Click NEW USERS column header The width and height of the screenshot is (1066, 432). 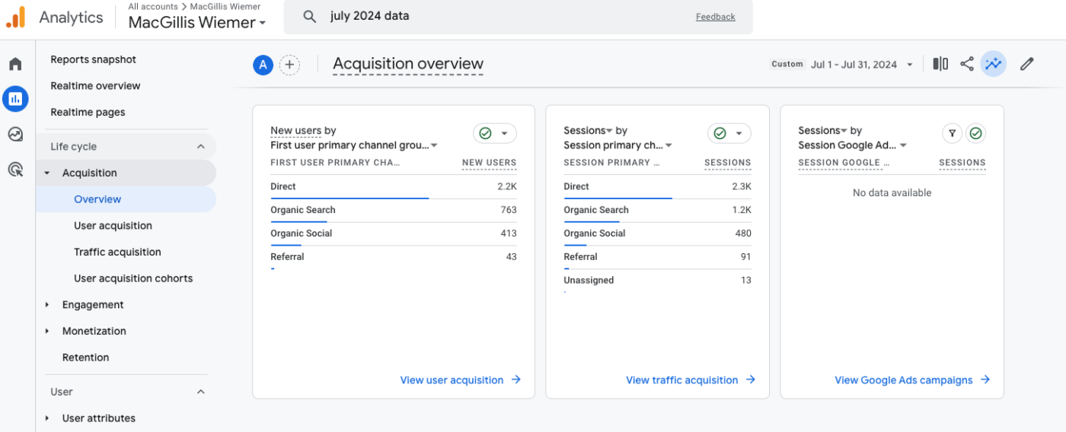[x=489, y=163]
